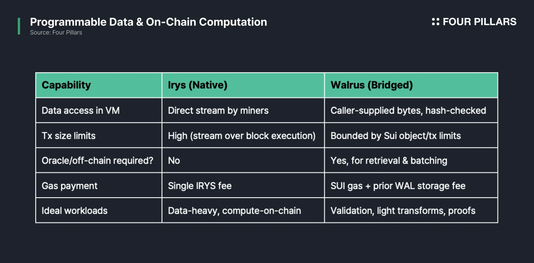This screenshot has width=534, height=263.
Task: Click the Oracle/off-chain required? row label
Action: tap(99, 160)
